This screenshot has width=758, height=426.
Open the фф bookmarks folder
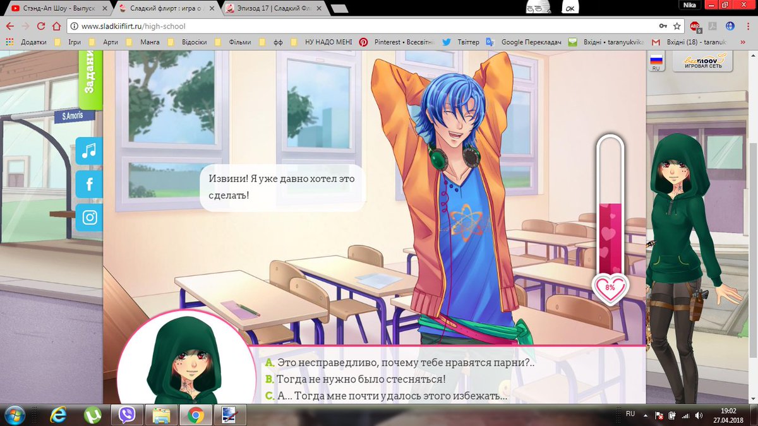[x=271, y=42]
